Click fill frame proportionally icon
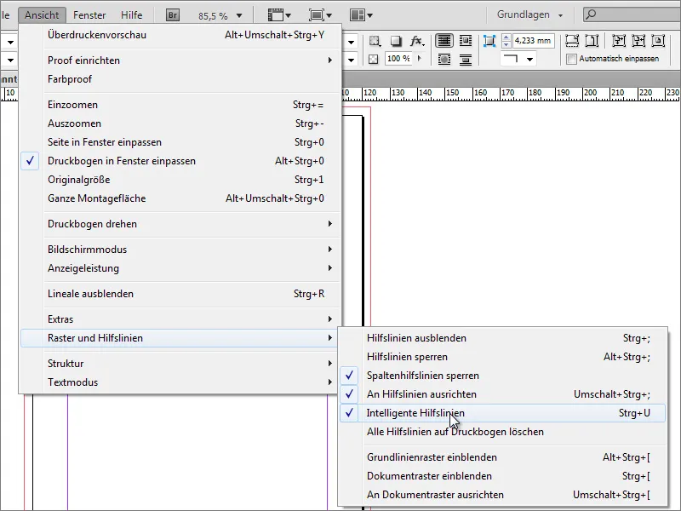 pyautogui.click(x=619, y=41)
